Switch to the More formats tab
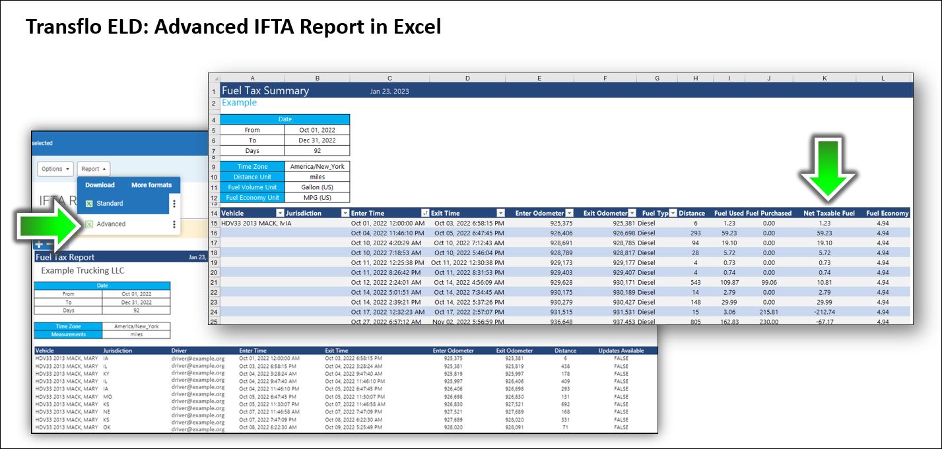942x449 pixels. pyautogui.click(x=151, y=185)
